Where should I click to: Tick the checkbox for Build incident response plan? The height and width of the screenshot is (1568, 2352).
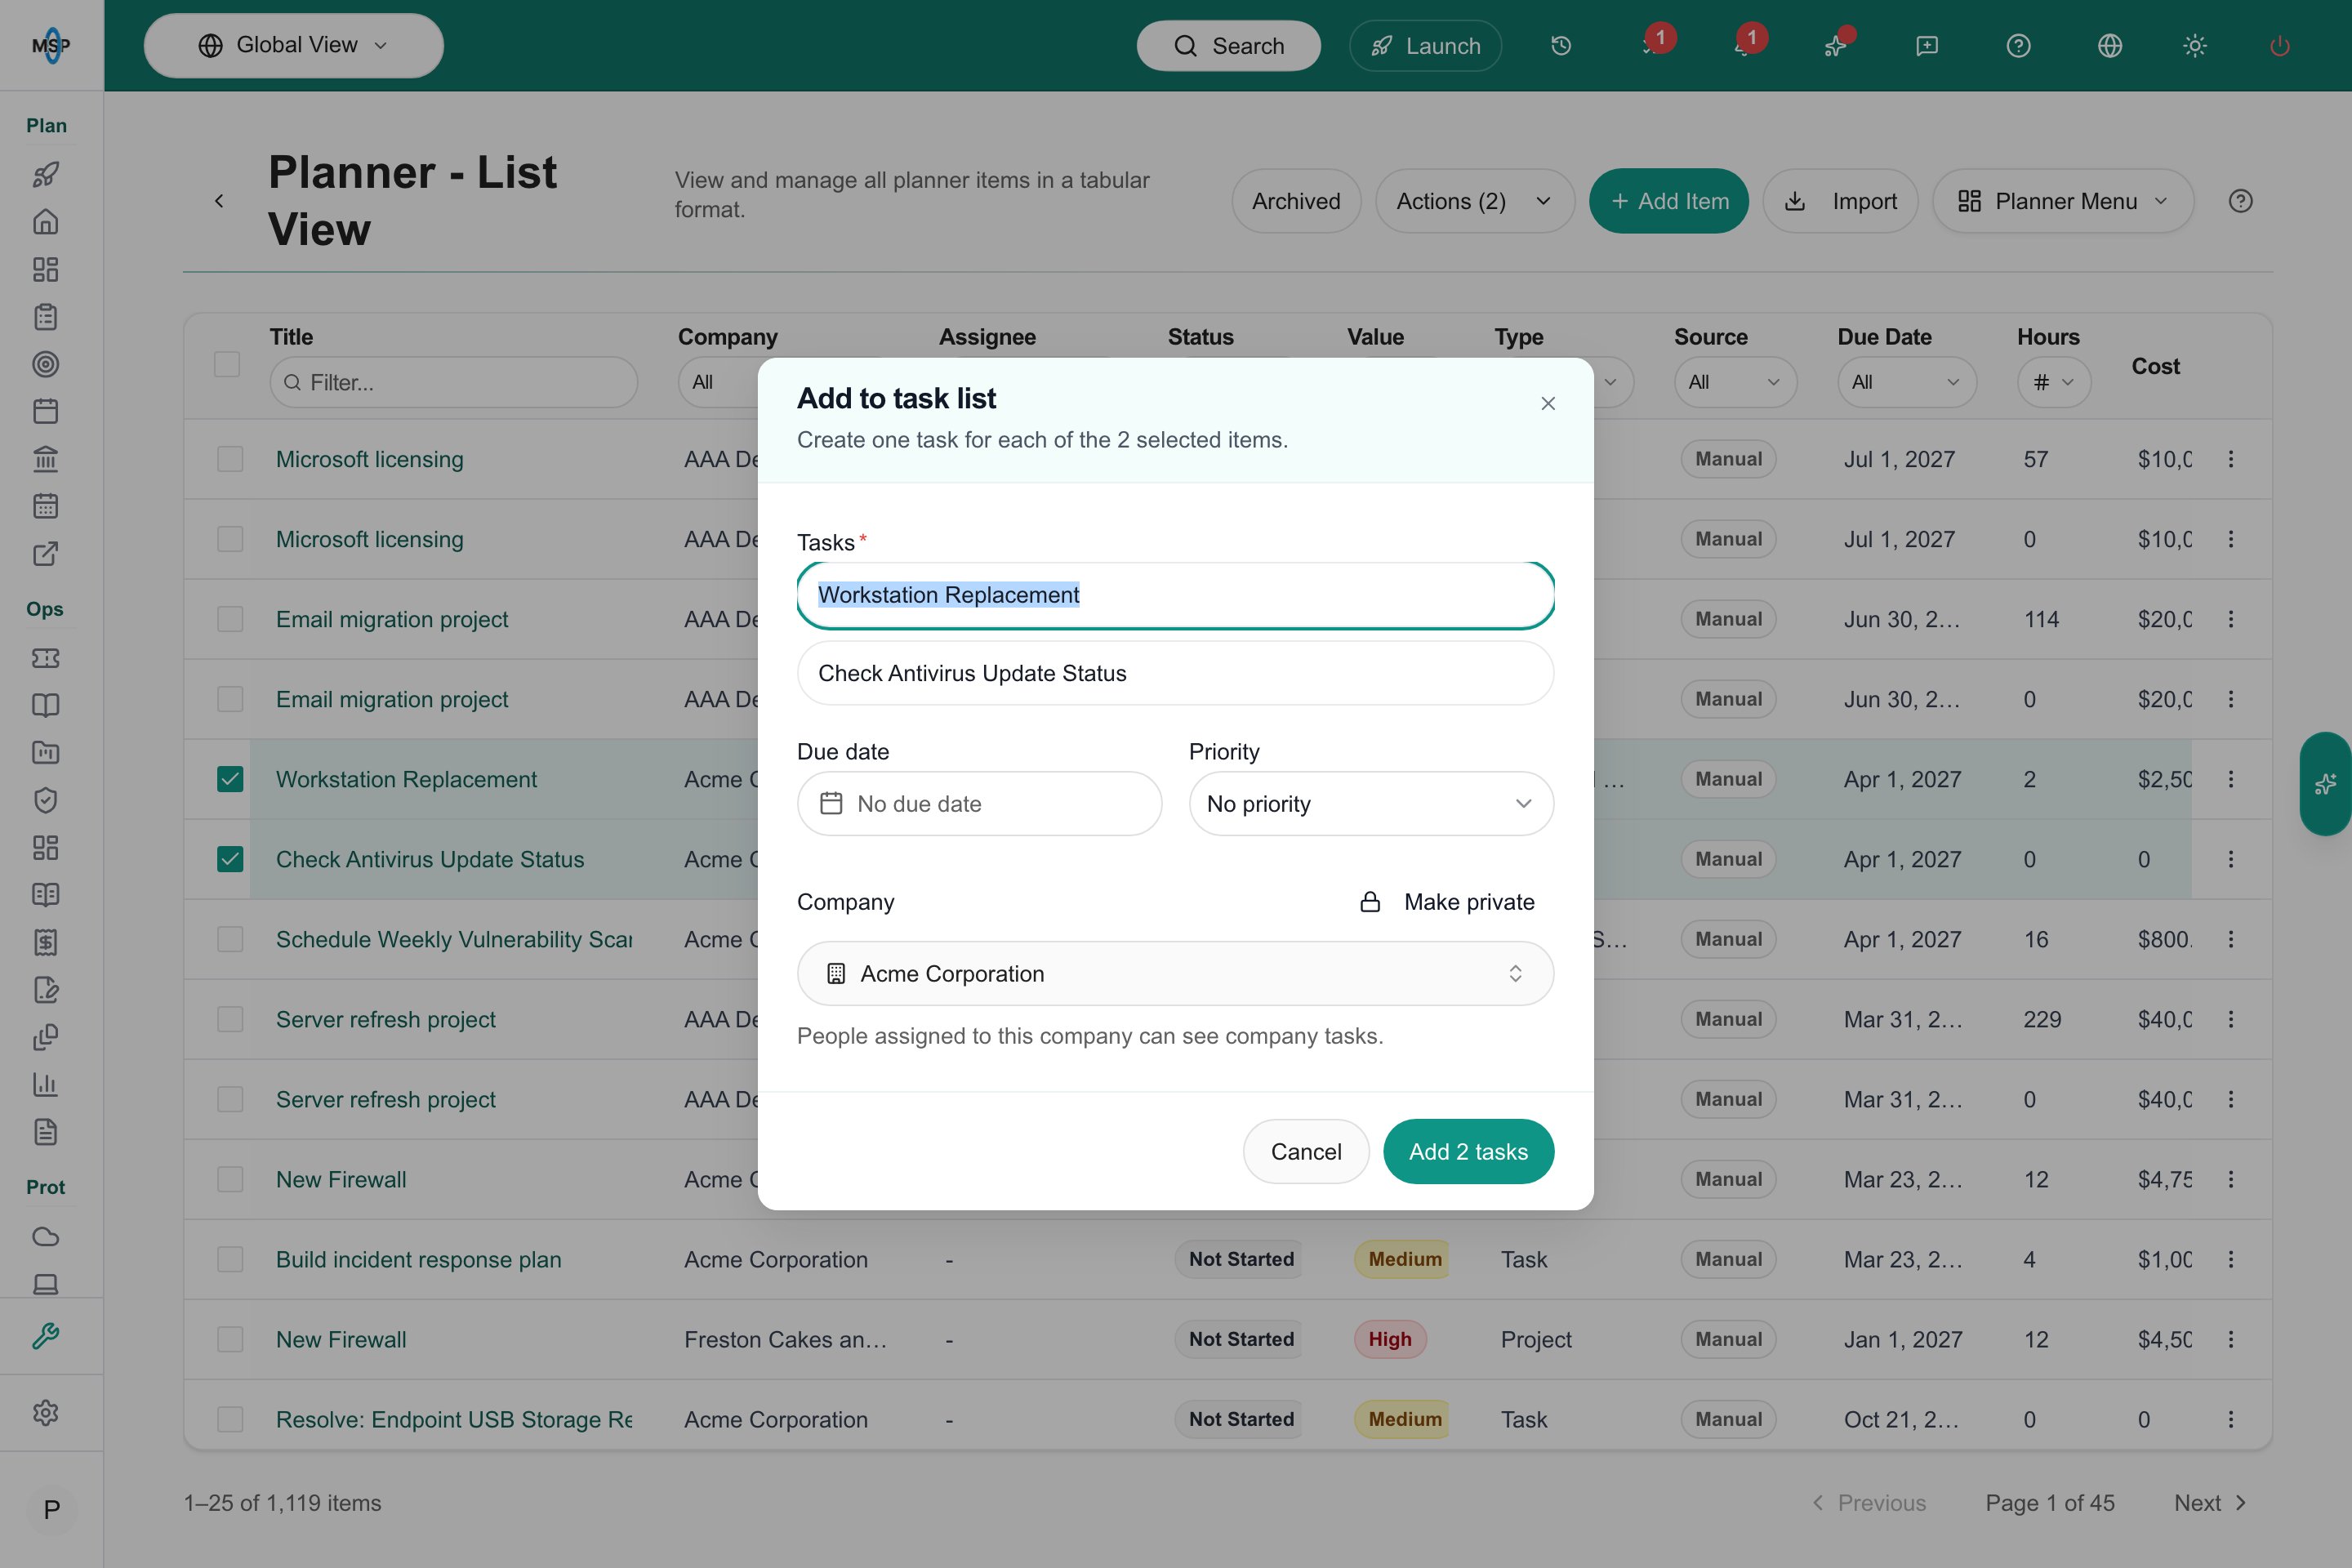click(230, 1259)
